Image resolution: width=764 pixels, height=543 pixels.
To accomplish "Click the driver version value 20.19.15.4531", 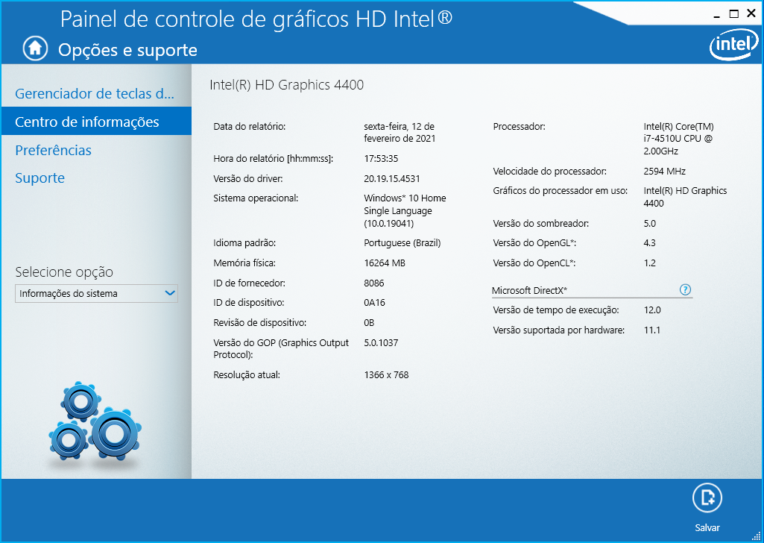I will pyautogui.click(x=392, y=178).
